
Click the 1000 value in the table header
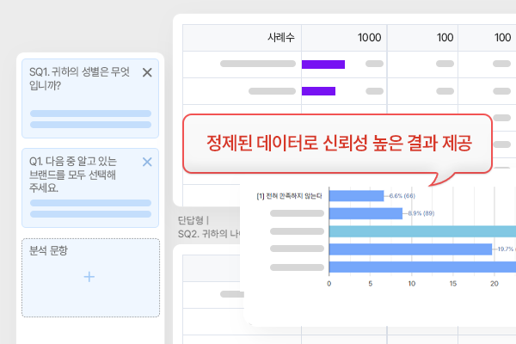coord(369,38)
